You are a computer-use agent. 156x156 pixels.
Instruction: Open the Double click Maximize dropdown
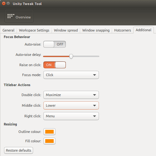[71, 95]
